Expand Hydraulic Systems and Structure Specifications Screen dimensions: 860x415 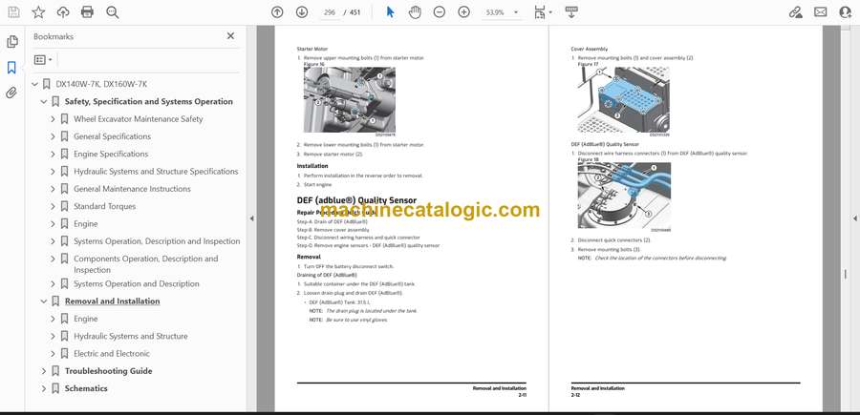click(53, 172)
